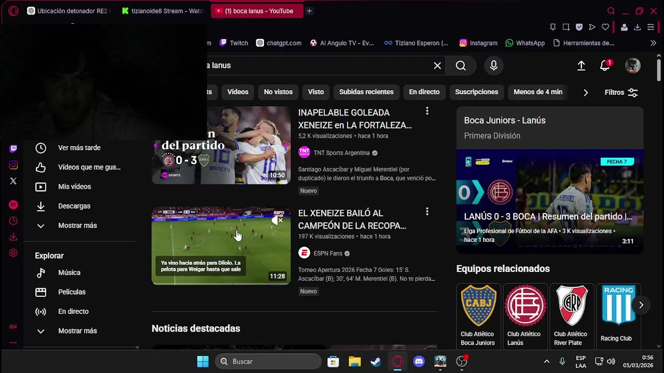The height and width of the screenshot is (373, 664).
Task: Open options menu for ESPN Fans video
Action: pos(427,211)
